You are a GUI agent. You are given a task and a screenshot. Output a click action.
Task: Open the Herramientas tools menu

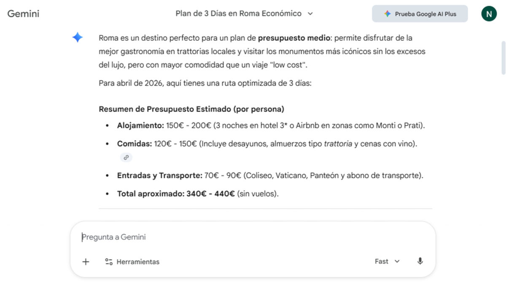click(x=132, y=262)
